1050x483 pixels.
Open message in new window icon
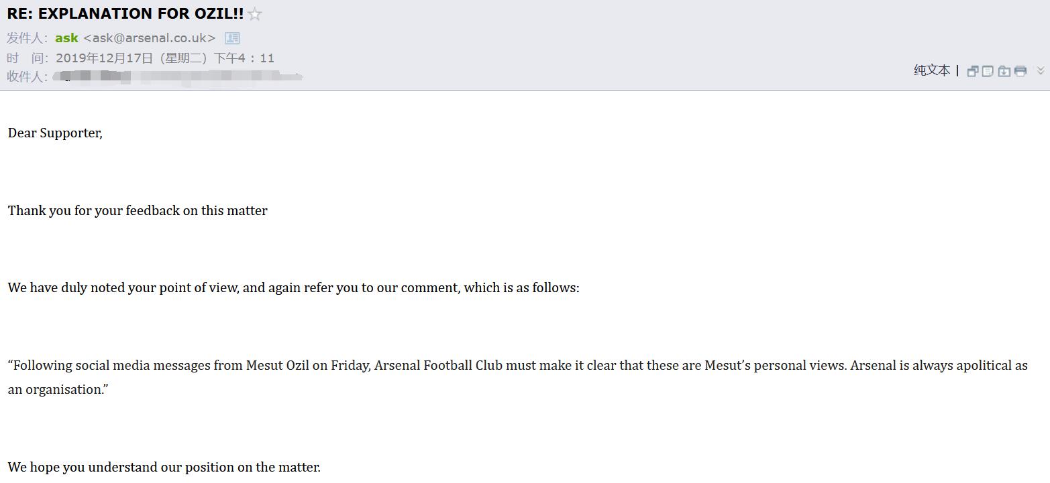(x=972, y=71)
